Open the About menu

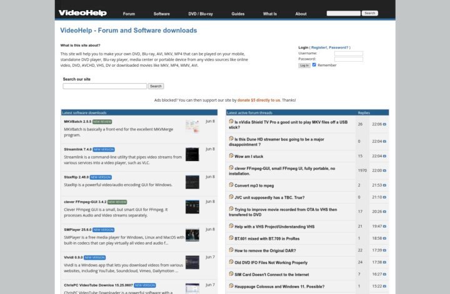pos(301,14)
